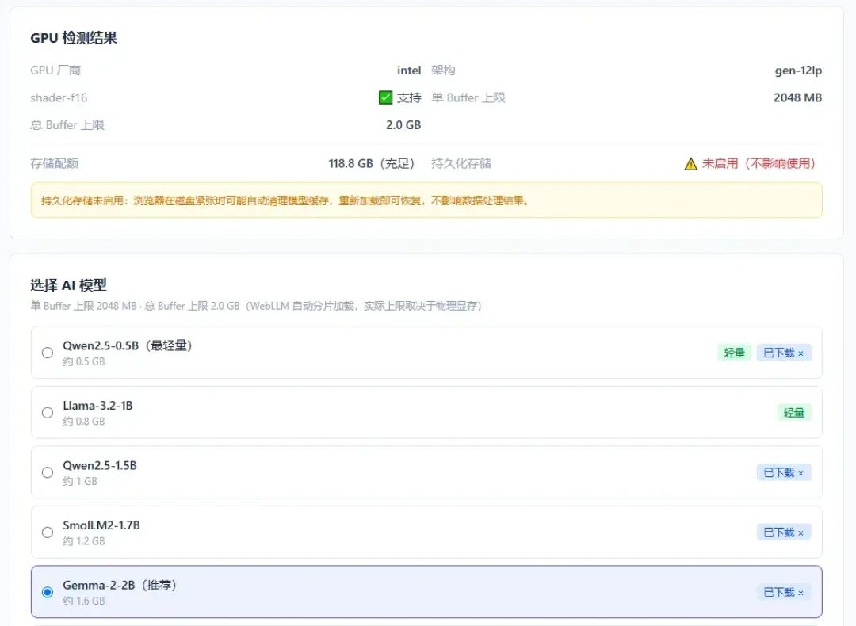
Task: Click the Qwen2.5-0.5B（最轻量）model name
Action: [128, 345]
